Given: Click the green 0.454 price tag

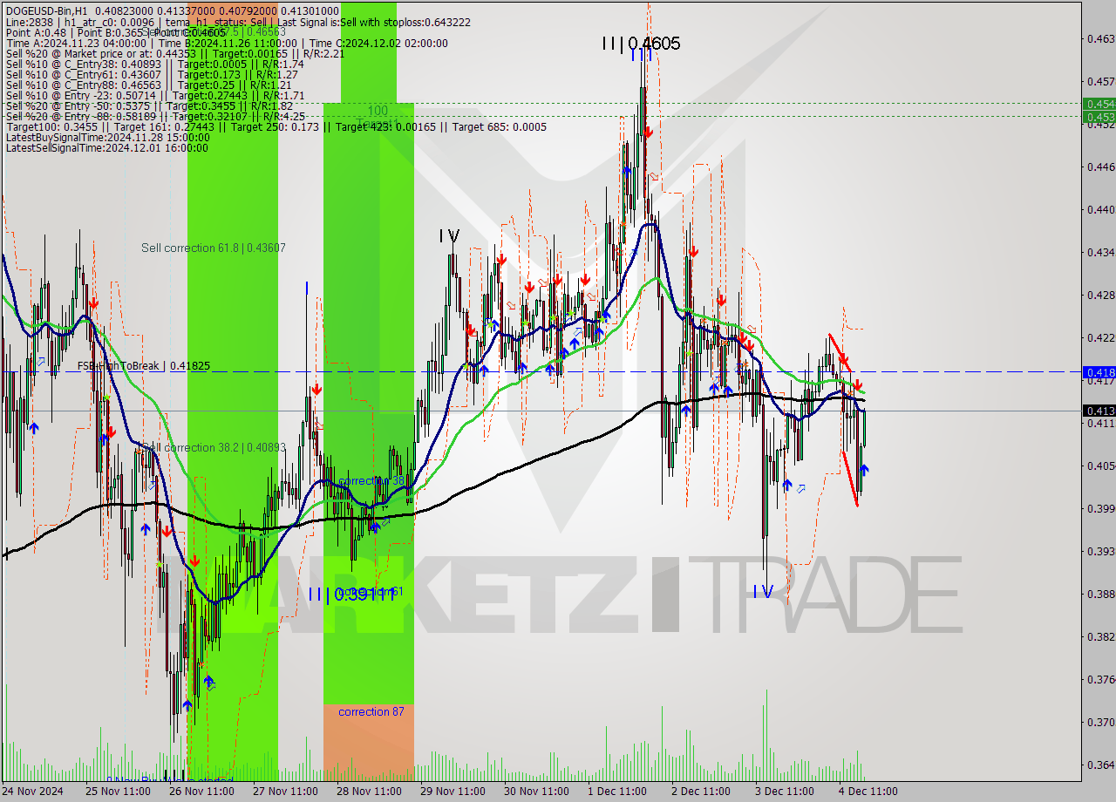Looking at the screenshot, I should click(x=1099, y=104).
